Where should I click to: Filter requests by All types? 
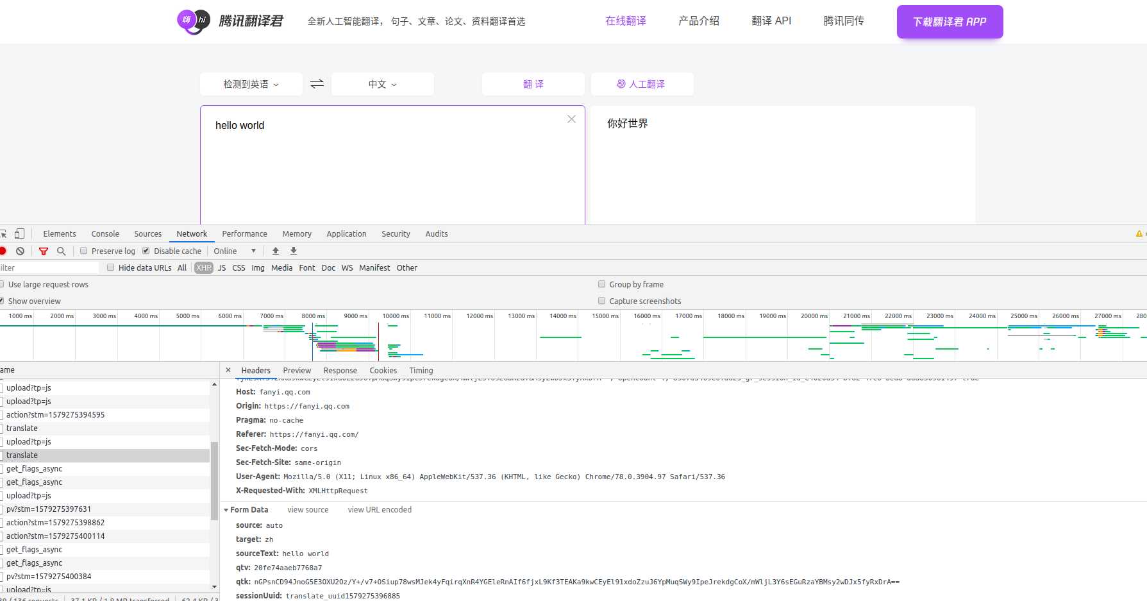tap(182, 267)
